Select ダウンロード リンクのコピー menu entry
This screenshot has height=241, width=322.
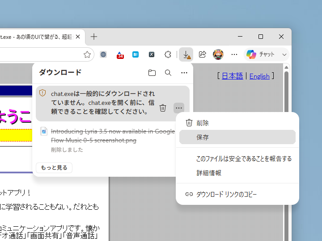pyautogui.click(x=237, y=194)
